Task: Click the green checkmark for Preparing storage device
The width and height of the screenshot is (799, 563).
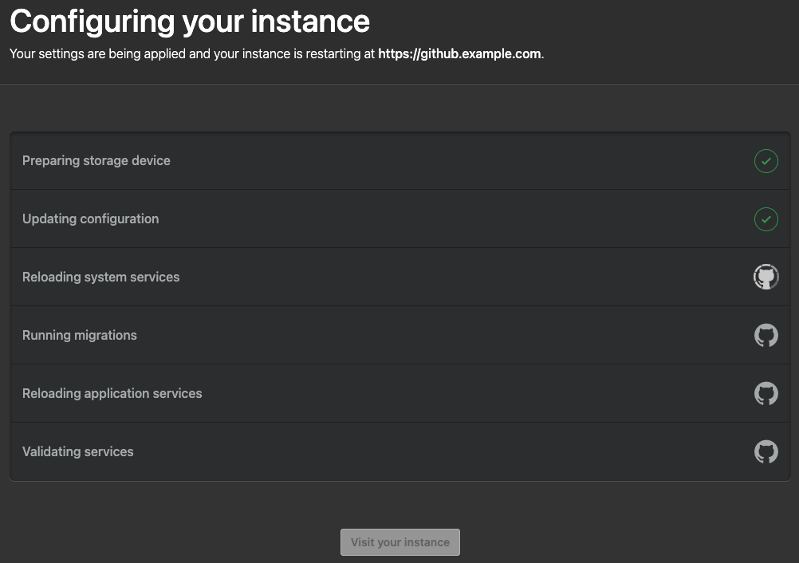Action: 766,161
